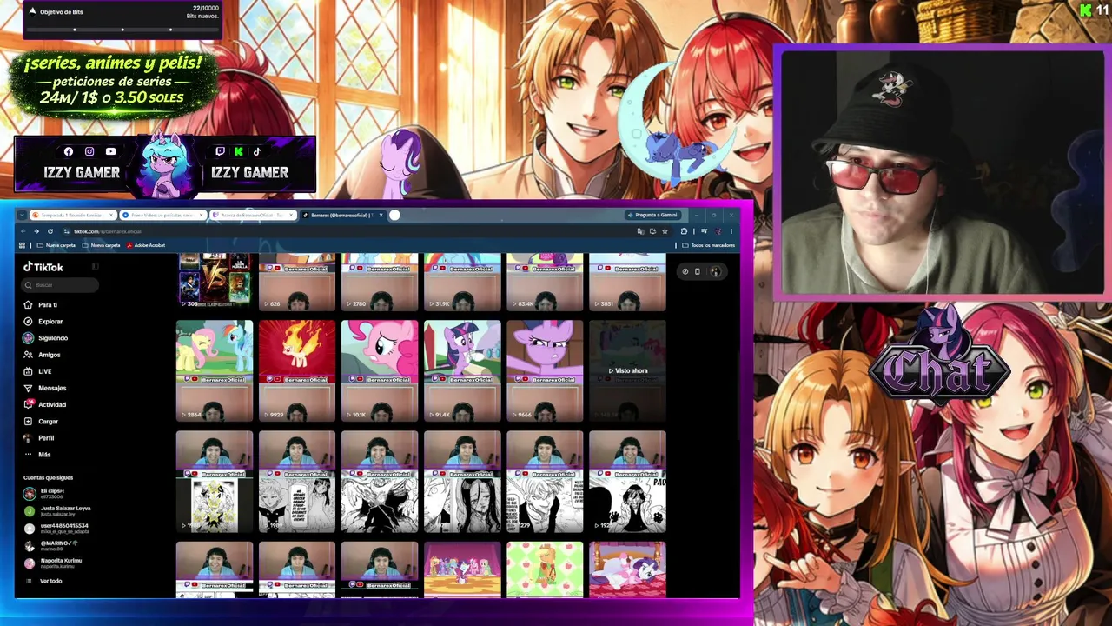The width and height of the screenshot is (1112, 626).
Task: Open the video marked Visto ahora
Action: pos(627,370)
